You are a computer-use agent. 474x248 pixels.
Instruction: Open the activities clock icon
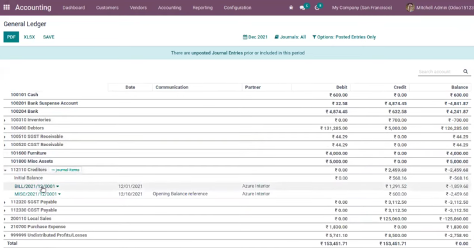(x=317, y=8)
